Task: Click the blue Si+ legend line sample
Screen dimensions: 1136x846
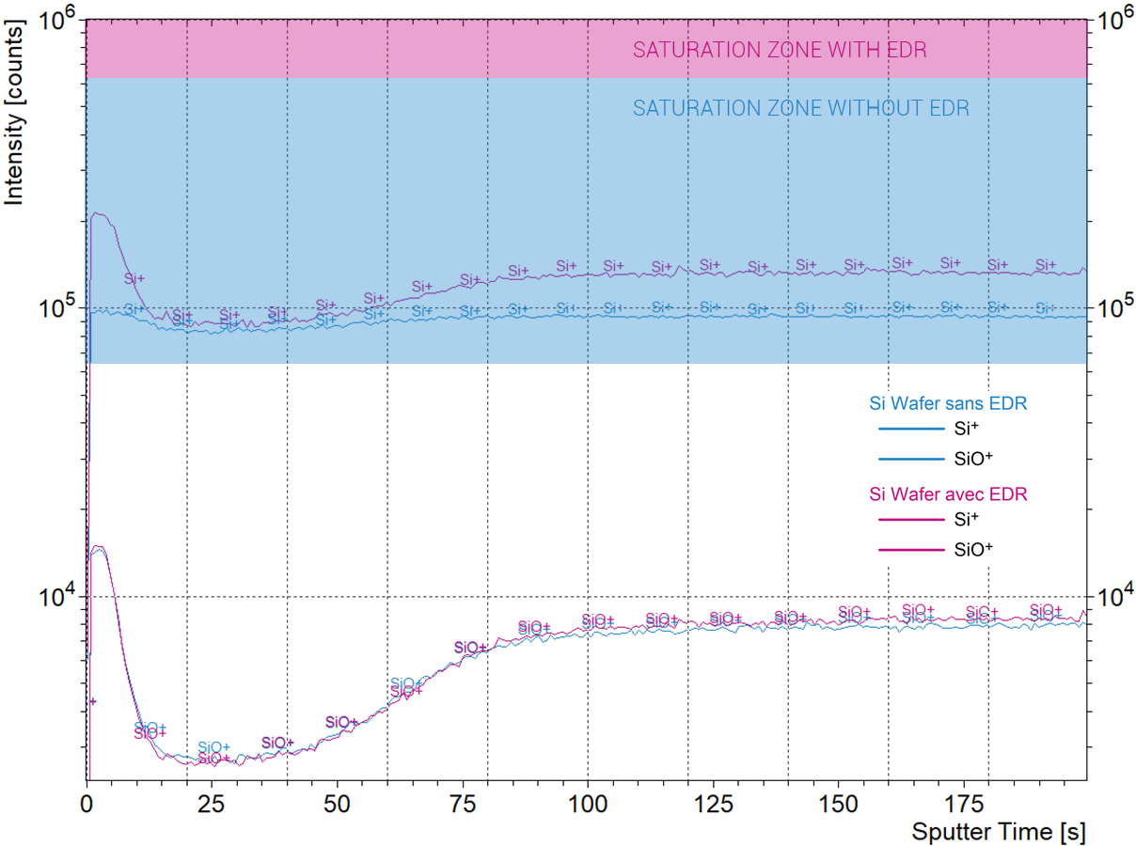Action: point(909,430)
